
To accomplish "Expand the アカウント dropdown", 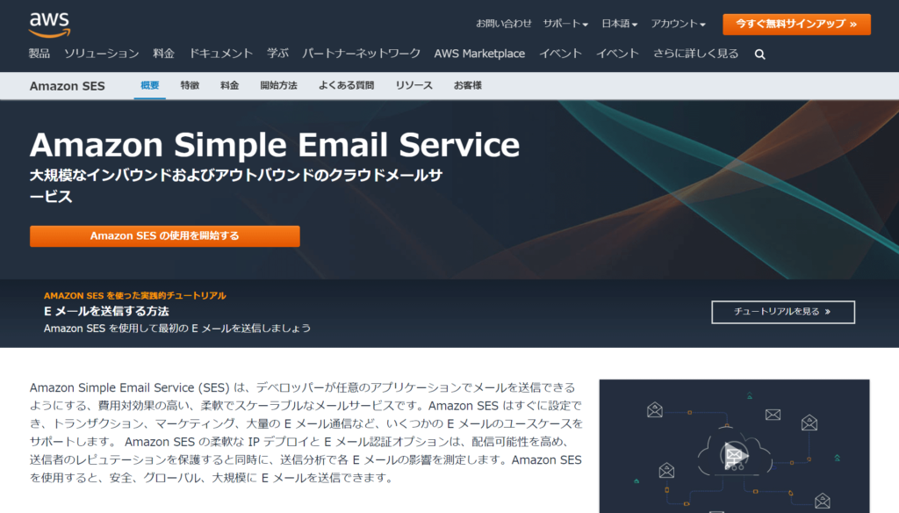I will [x=678, y=24].
